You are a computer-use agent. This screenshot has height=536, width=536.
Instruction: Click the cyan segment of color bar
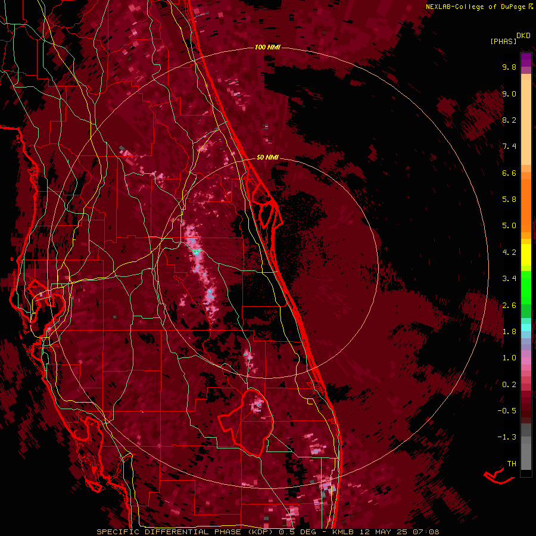tap(526, 328)
